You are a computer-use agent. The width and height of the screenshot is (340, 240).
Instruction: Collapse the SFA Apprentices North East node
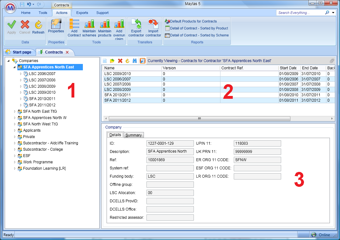click(x=15, y=67)
